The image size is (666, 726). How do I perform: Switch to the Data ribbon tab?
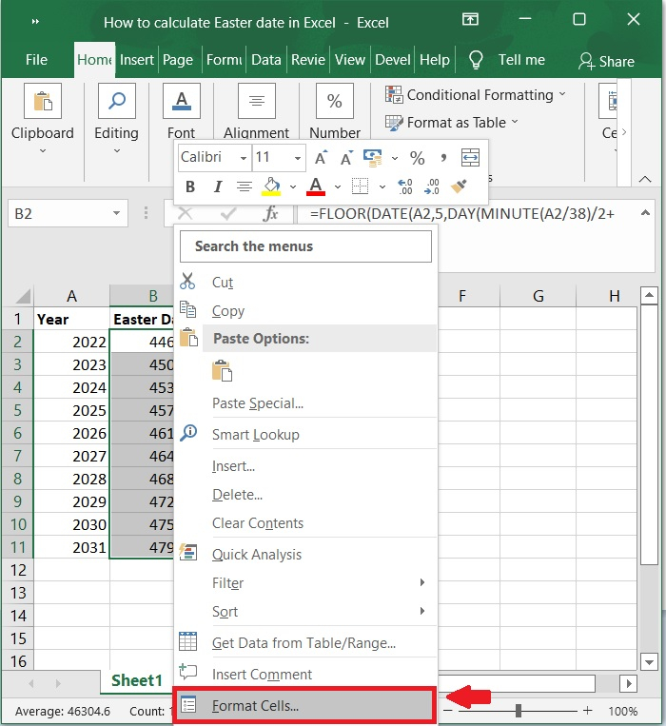[x=266, y=60]
